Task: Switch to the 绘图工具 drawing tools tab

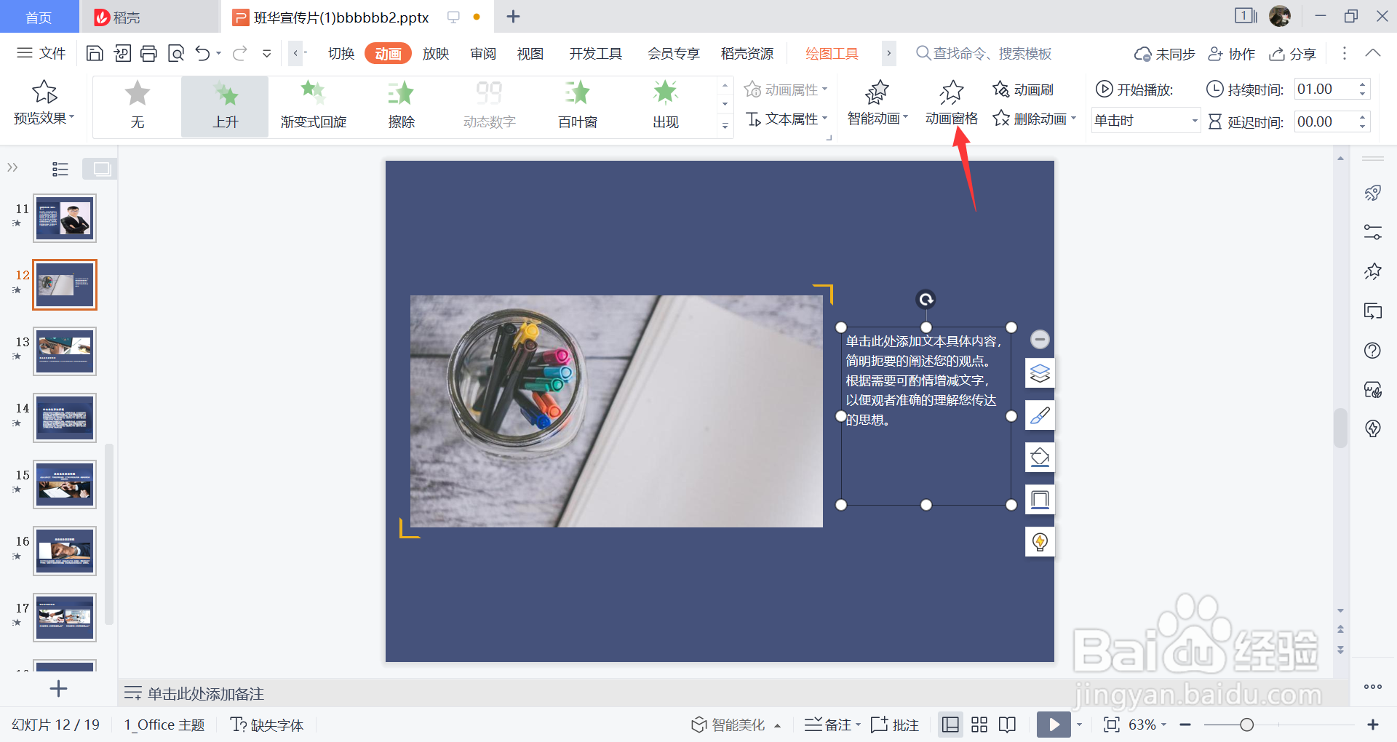Action: point(832,53)
